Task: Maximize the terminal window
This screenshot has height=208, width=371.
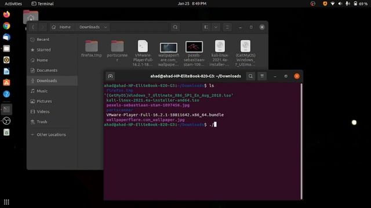Action: (x=286, y=76)
